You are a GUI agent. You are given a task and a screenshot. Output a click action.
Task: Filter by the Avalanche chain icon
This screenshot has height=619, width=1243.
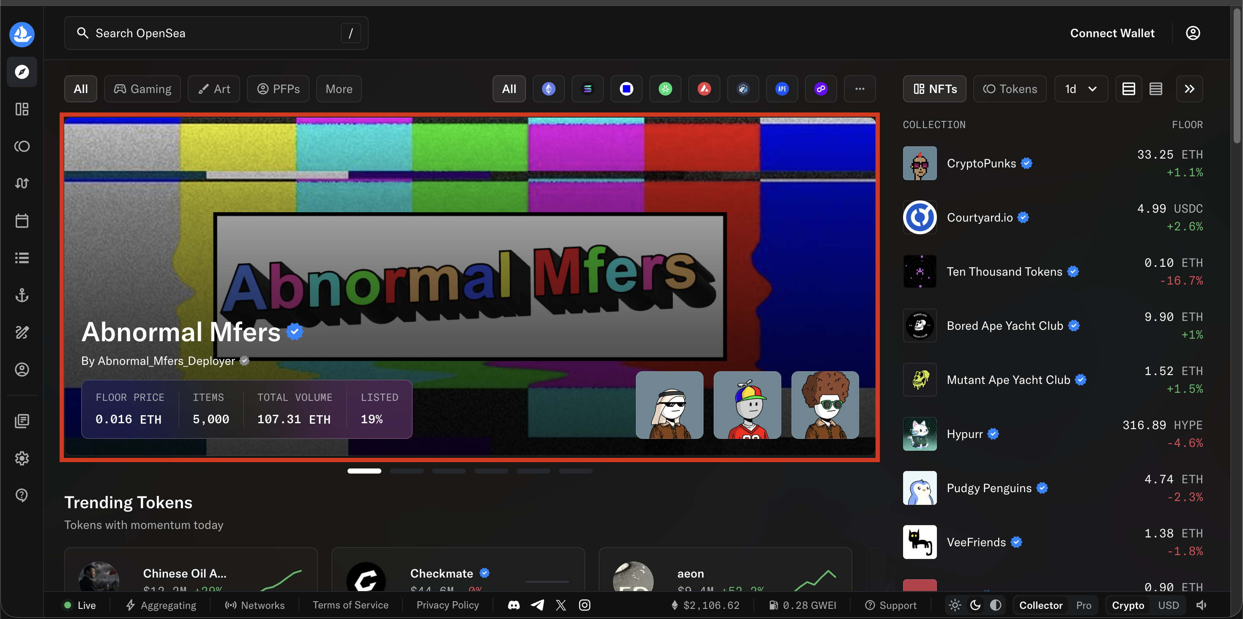click(x=704, y=89)
